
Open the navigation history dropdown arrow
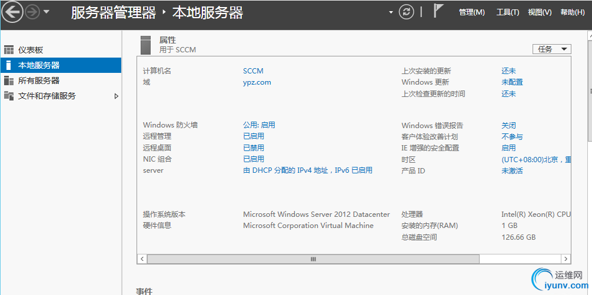pos(46,12)
